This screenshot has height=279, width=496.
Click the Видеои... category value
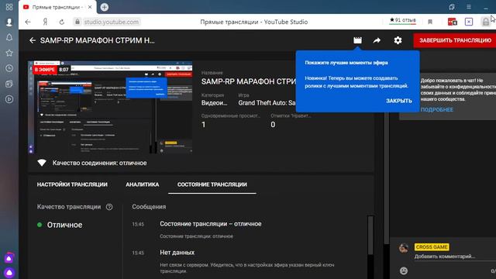point(214,103)
